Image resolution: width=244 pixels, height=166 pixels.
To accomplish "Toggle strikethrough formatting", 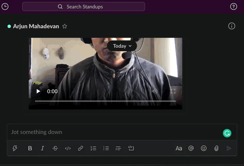I will [55, 148].
